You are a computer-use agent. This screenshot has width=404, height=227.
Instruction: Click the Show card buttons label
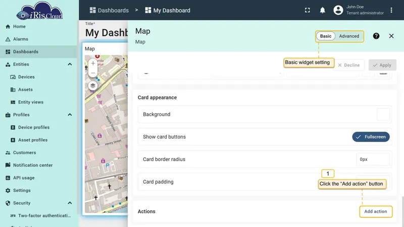click(x=164, y=137)
